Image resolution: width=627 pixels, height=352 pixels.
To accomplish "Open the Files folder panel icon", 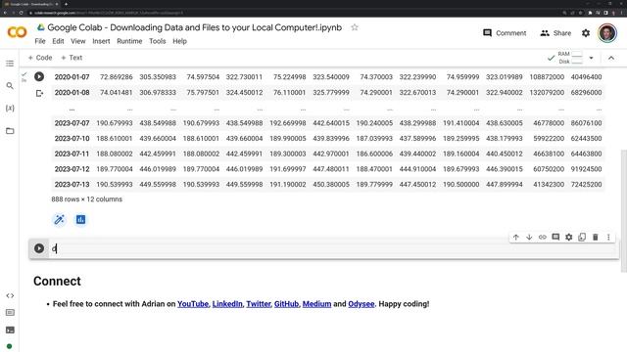I will tap(10, 131).
